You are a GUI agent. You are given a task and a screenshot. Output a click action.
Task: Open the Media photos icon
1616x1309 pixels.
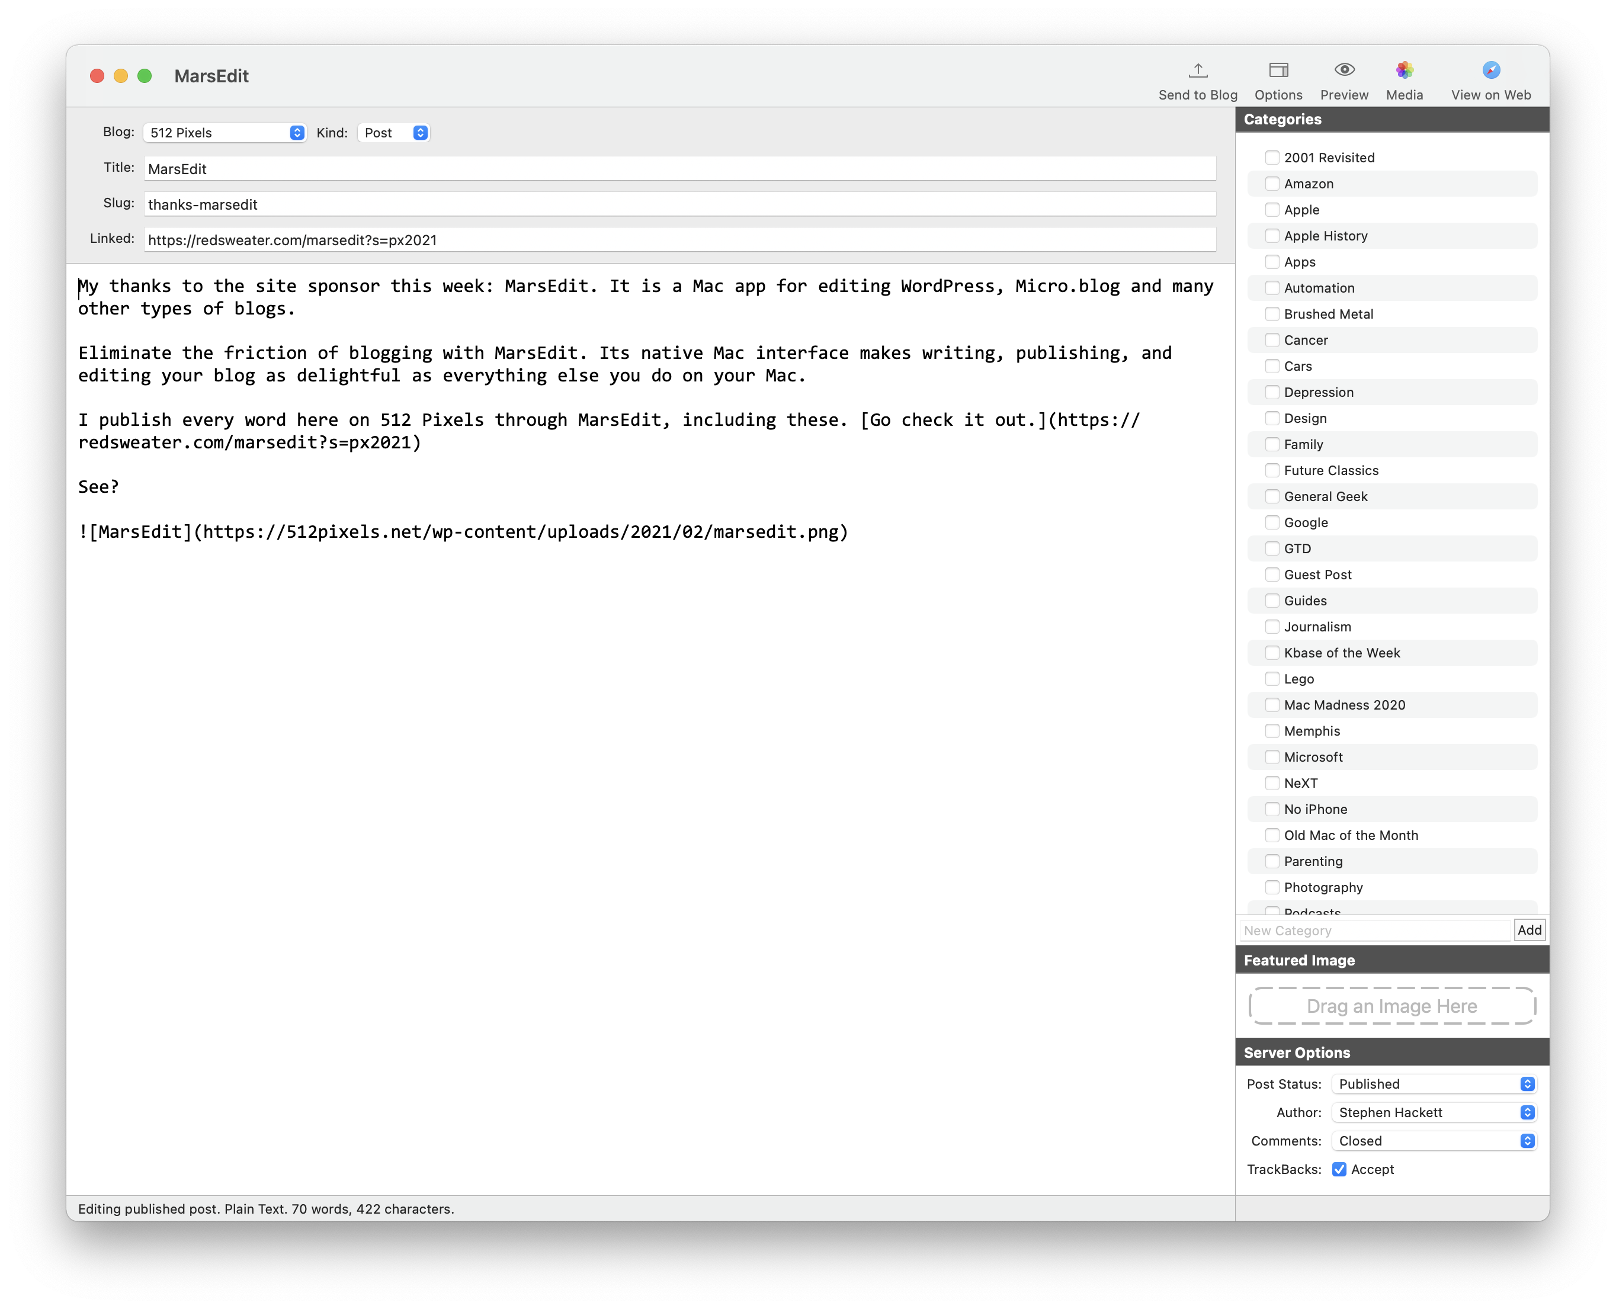pyautogui.click(x=1404, y=70)
